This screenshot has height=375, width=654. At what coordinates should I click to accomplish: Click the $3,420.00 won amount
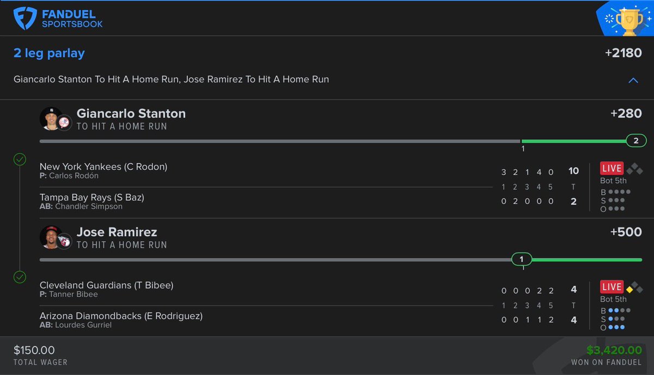coord(614,351)
